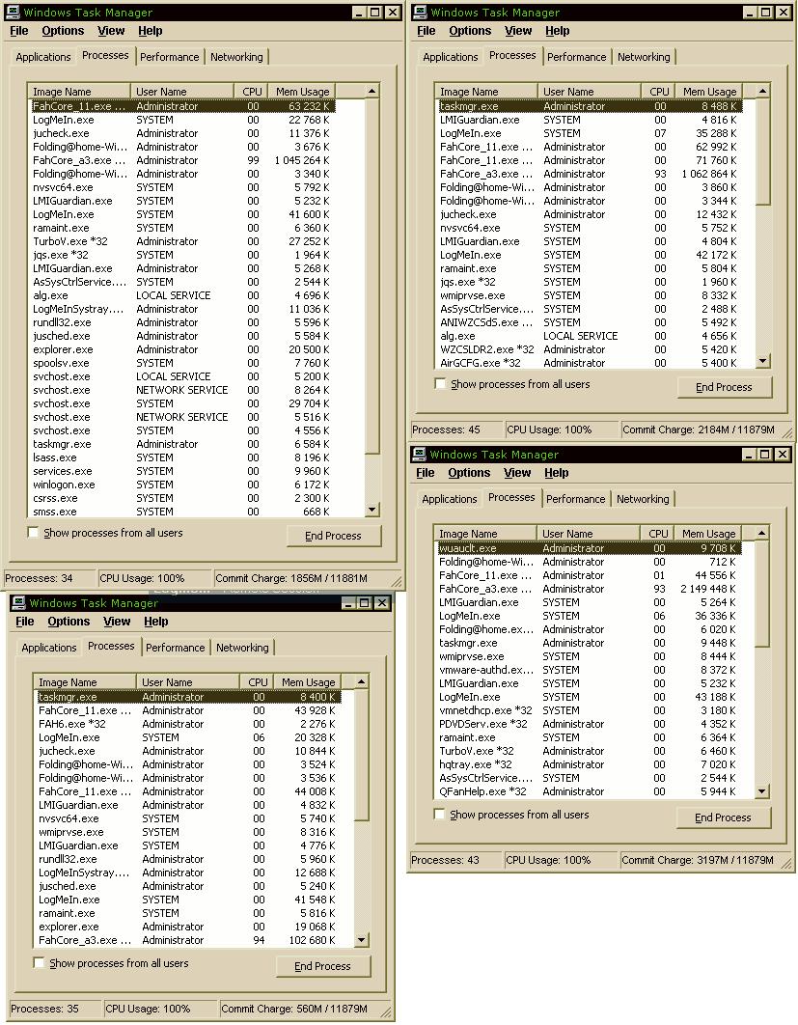The height and width of the screenshot is (1025, 798).
Task: Open View menu in the 34-process Task Manager
Action: coord(111,31)
